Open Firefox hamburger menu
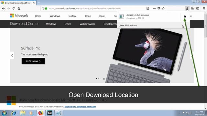The height and width of the screenshot is (116, 207). (204, 8)
